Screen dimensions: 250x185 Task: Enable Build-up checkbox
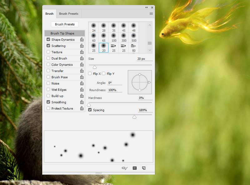click(x=48, y=95)
